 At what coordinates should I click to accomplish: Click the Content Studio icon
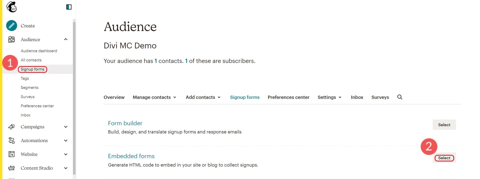coord(11,168)
